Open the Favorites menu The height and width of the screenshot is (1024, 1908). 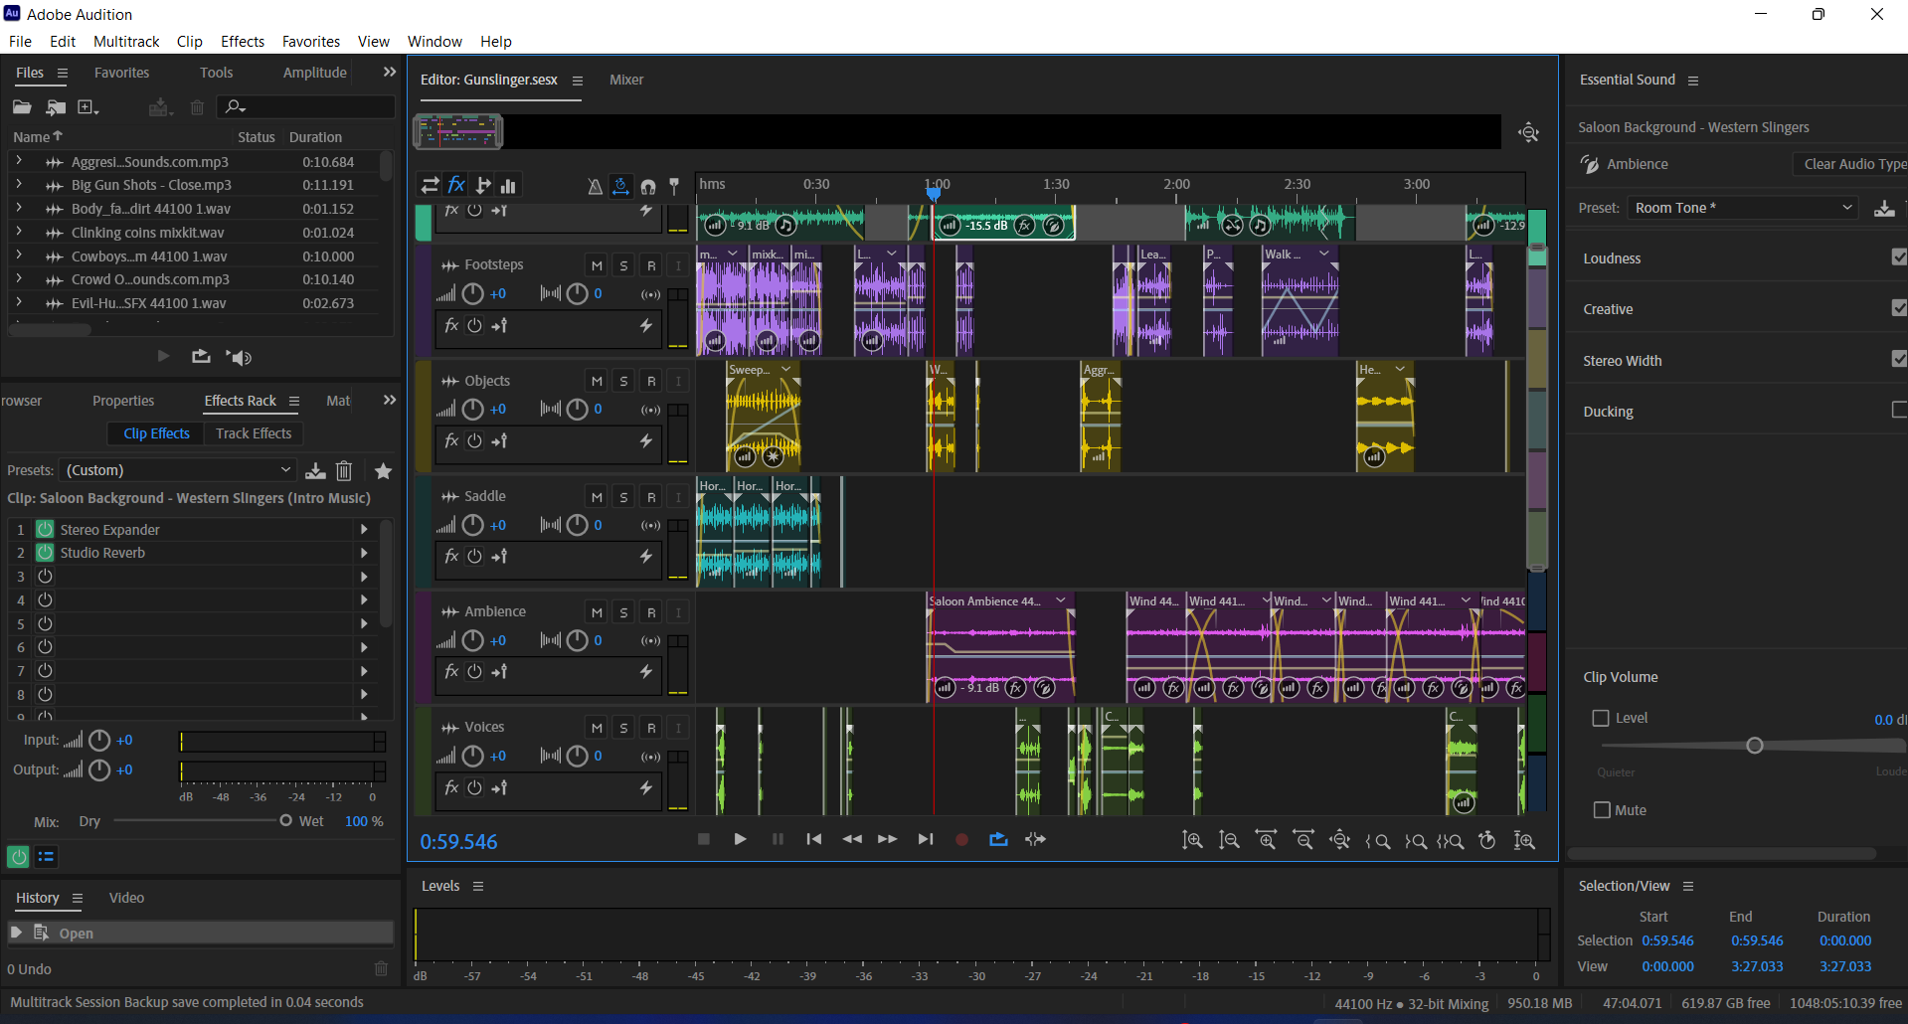311,41
